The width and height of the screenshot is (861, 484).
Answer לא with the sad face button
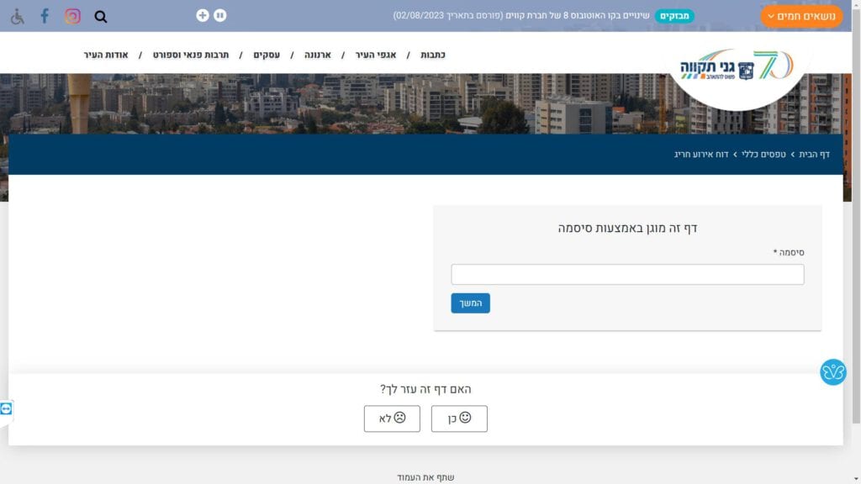(x=392, y=418)
